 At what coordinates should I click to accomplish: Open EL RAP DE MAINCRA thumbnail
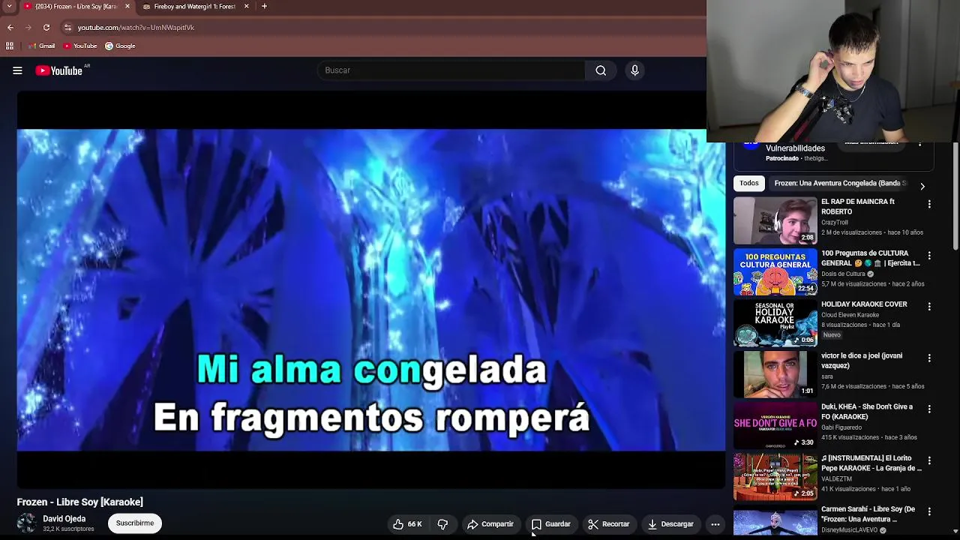point(775,221)
